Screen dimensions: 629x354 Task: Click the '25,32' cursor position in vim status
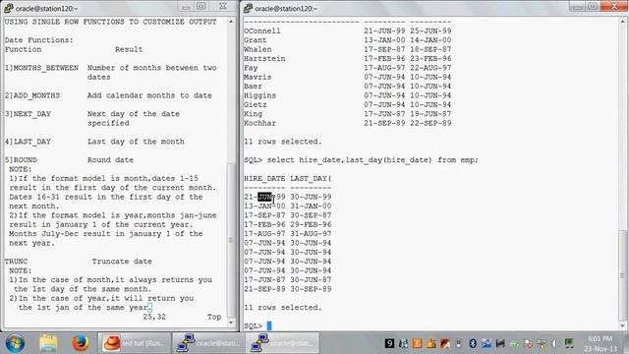[x=154, y=317]
